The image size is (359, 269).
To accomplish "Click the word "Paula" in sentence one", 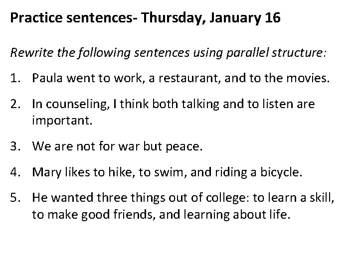I will [46, 78].
